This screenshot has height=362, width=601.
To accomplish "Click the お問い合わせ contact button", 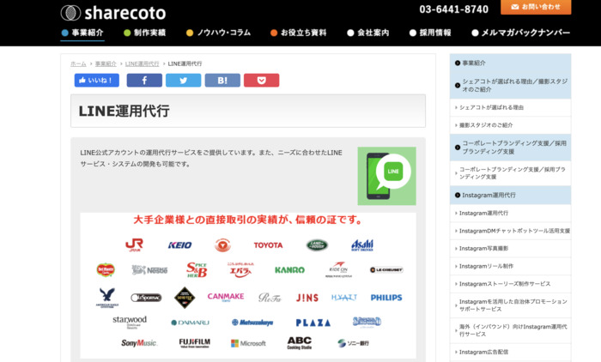I will pos(536,7).
